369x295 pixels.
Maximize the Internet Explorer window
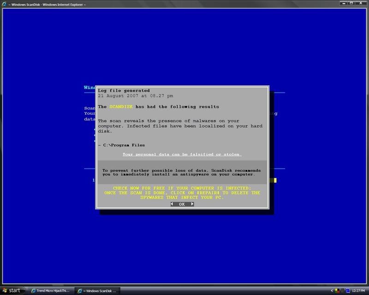click(351, 3)
